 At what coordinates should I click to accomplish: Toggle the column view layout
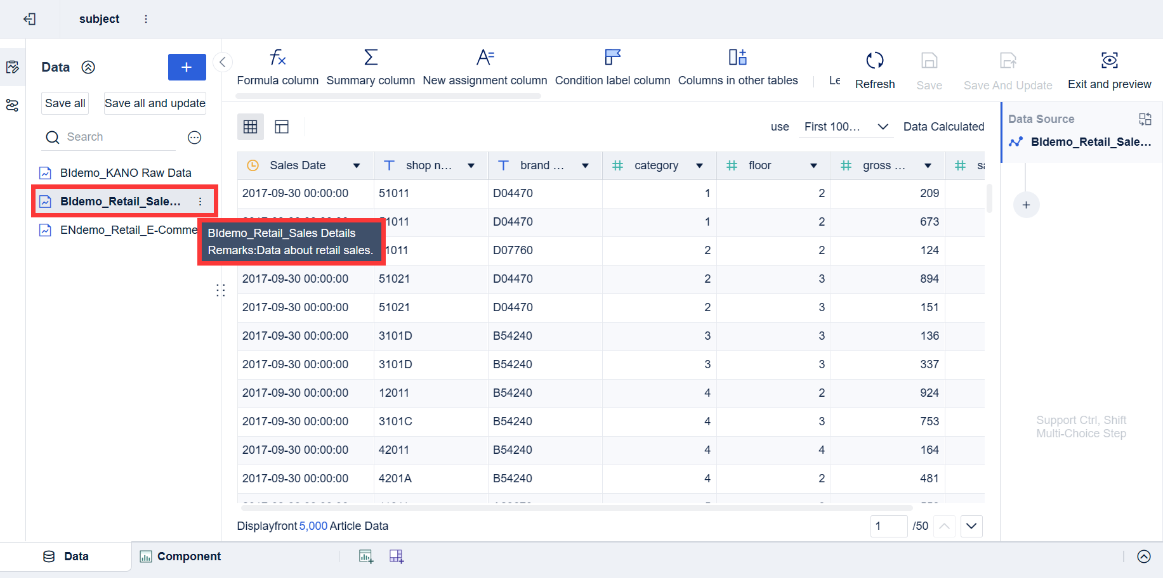coord(281,127)
